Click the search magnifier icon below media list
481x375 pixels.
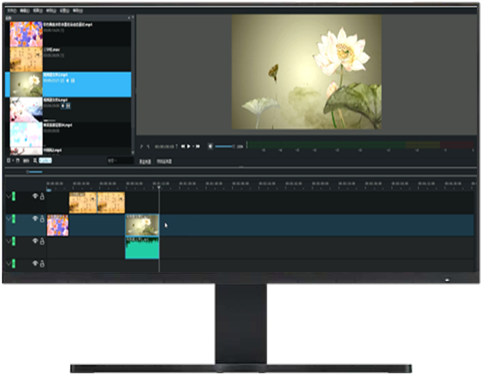pyautogui.click(x=35, y=160)
